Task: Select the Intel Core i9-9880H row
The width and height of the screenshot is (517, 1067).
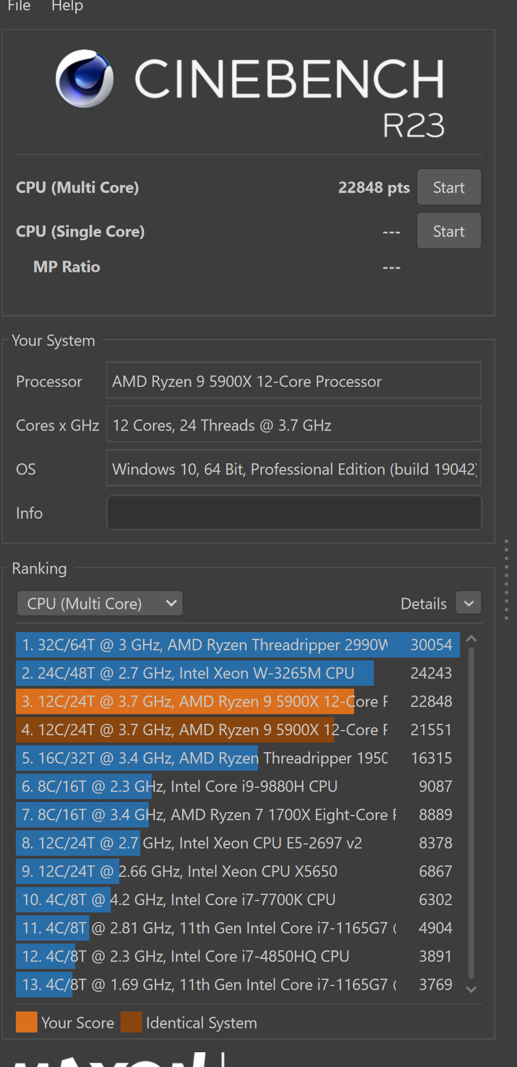Action: [238, 786]
